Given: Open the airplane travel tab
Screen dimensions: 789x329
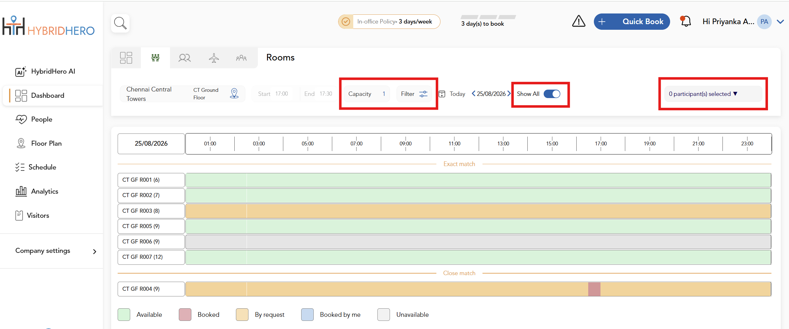Looking at the screenshot, I should click(214, 58).
